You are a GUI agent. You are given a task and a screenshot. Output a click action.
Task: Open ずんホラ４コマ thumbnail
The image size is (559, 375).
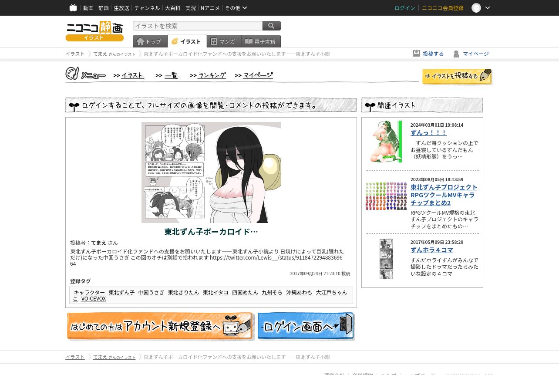pyautogui.click(x=386, y=259)
